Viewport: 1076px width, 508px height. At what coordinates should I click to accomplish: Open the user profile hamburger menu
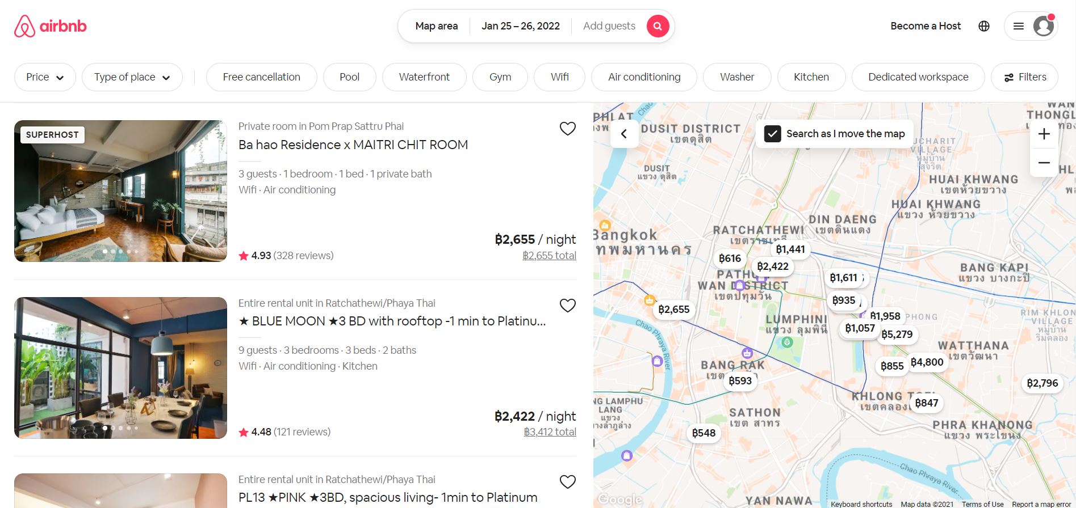point(1031,26)
